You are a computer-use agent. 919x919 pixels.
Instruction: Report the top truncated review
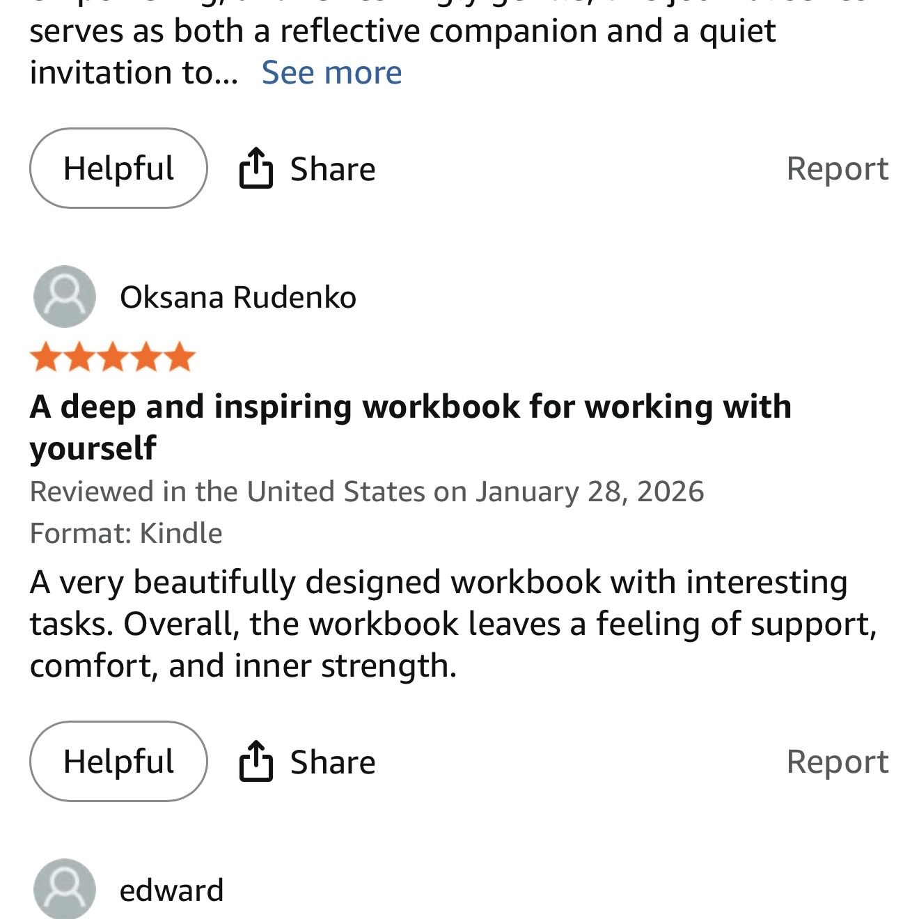tap(837, 168)
